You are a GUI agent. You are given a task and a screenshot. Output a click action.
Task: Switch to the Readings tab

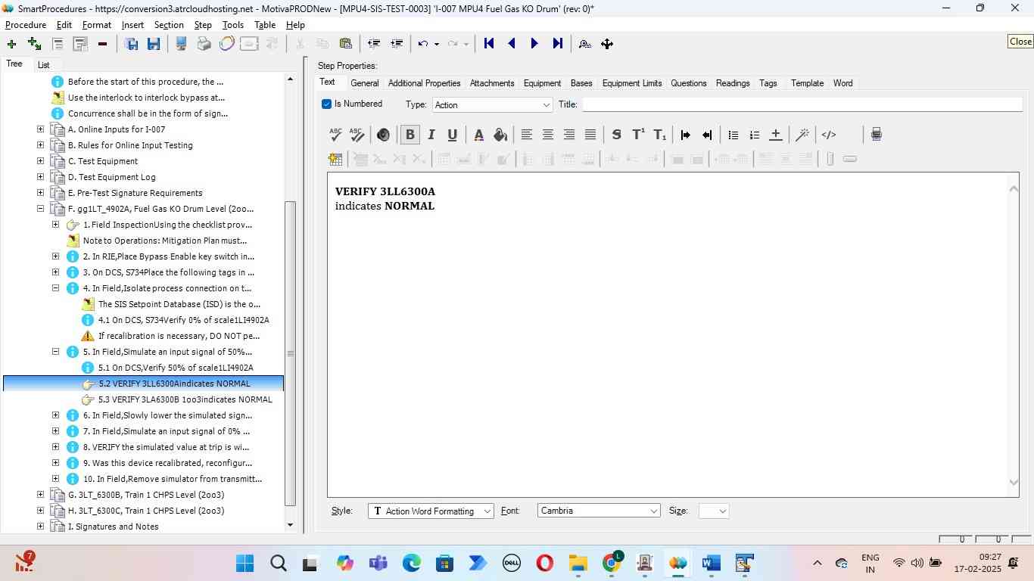[733, 83]
